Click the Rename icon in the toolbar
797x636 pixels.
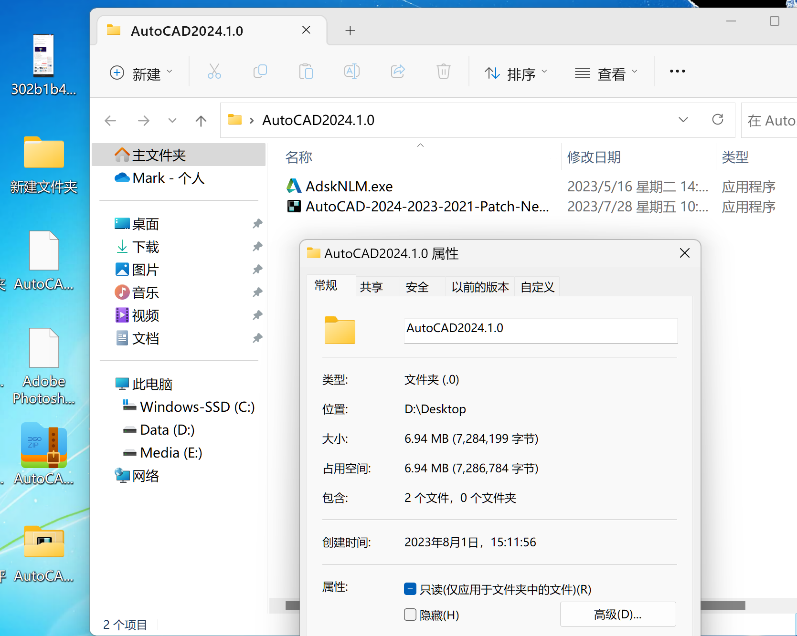[352, 71]
